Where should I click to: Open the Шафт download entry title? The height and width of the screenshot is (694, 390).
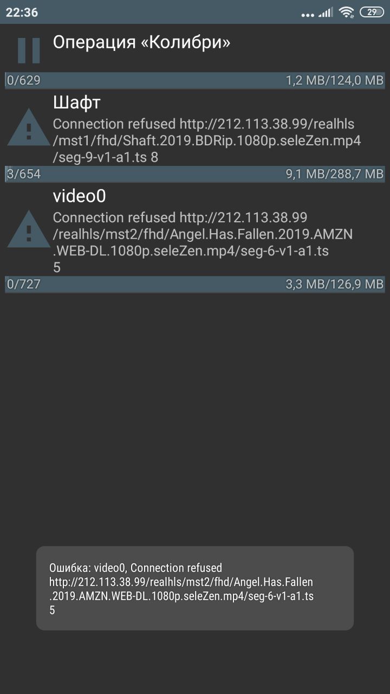pyautogui.click(x=76, y=102)
